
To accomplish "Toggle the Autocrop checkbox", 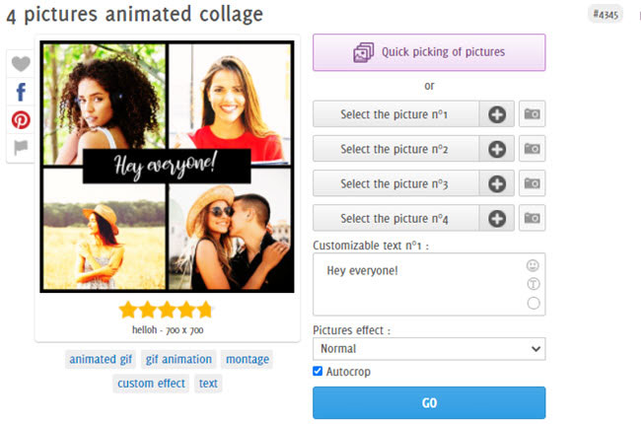I will [x=318, y=372].
